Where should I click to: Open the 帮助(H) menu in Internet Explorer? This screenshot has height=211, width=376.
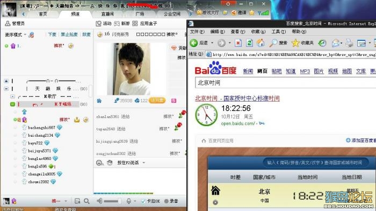pyautogui.click(x=299, y=31)
